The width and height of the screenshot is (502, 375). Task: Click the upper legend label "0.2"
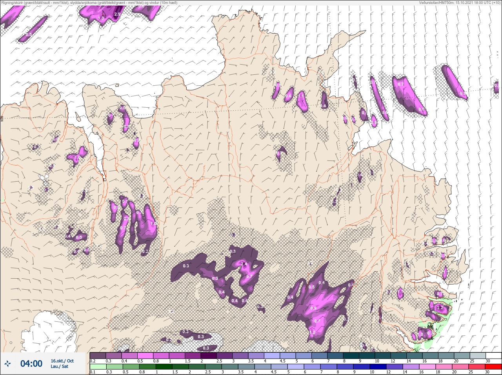[93, 361]
